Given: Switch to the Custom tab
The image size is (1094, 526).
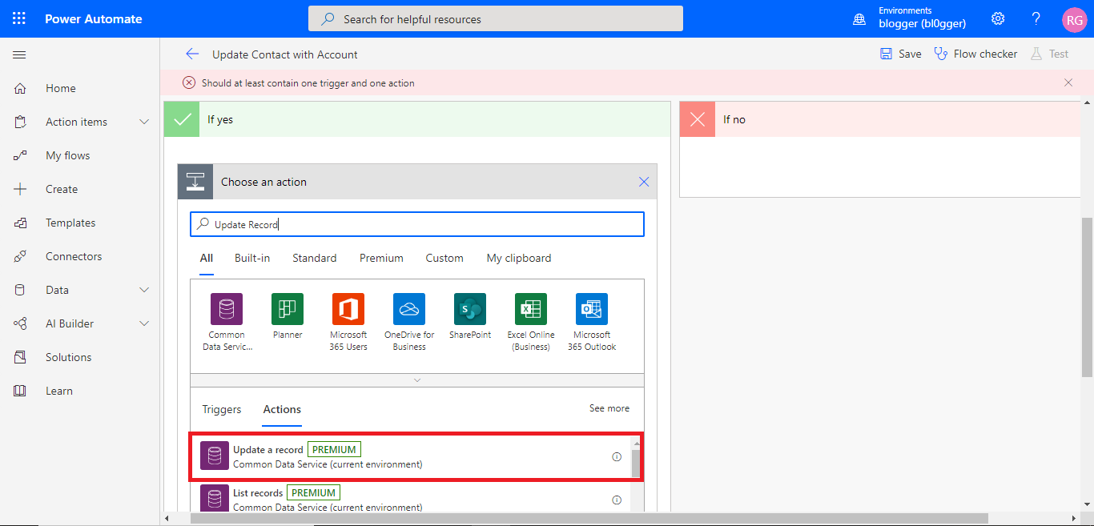Looking at the screenshot, I should click(x=444, y=258).
